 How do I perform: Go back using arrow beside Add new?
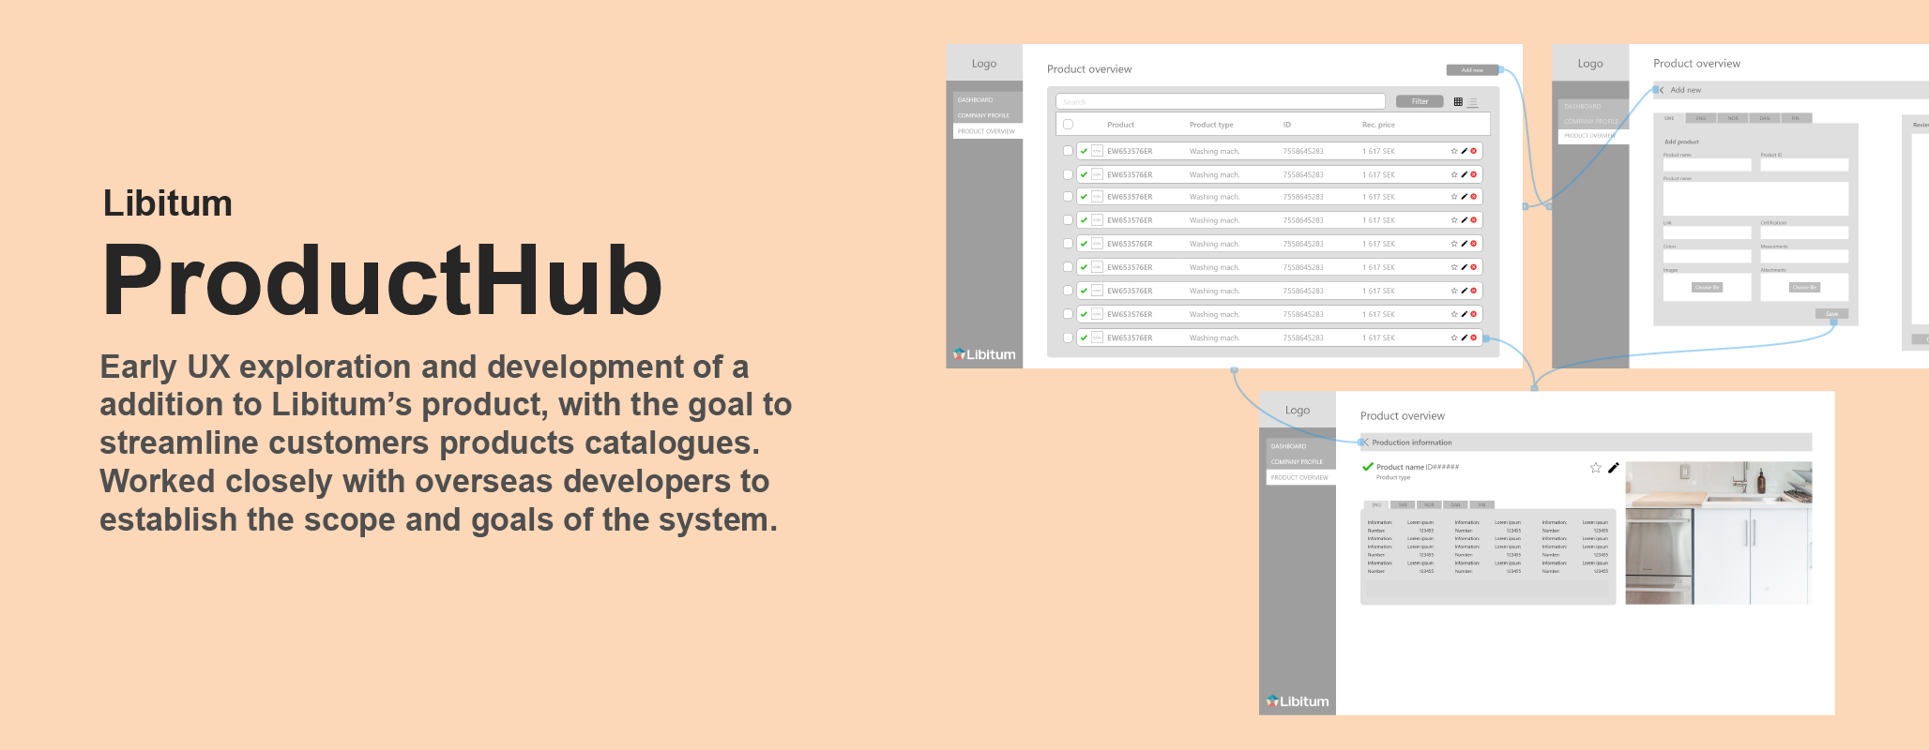point(1661,90)
